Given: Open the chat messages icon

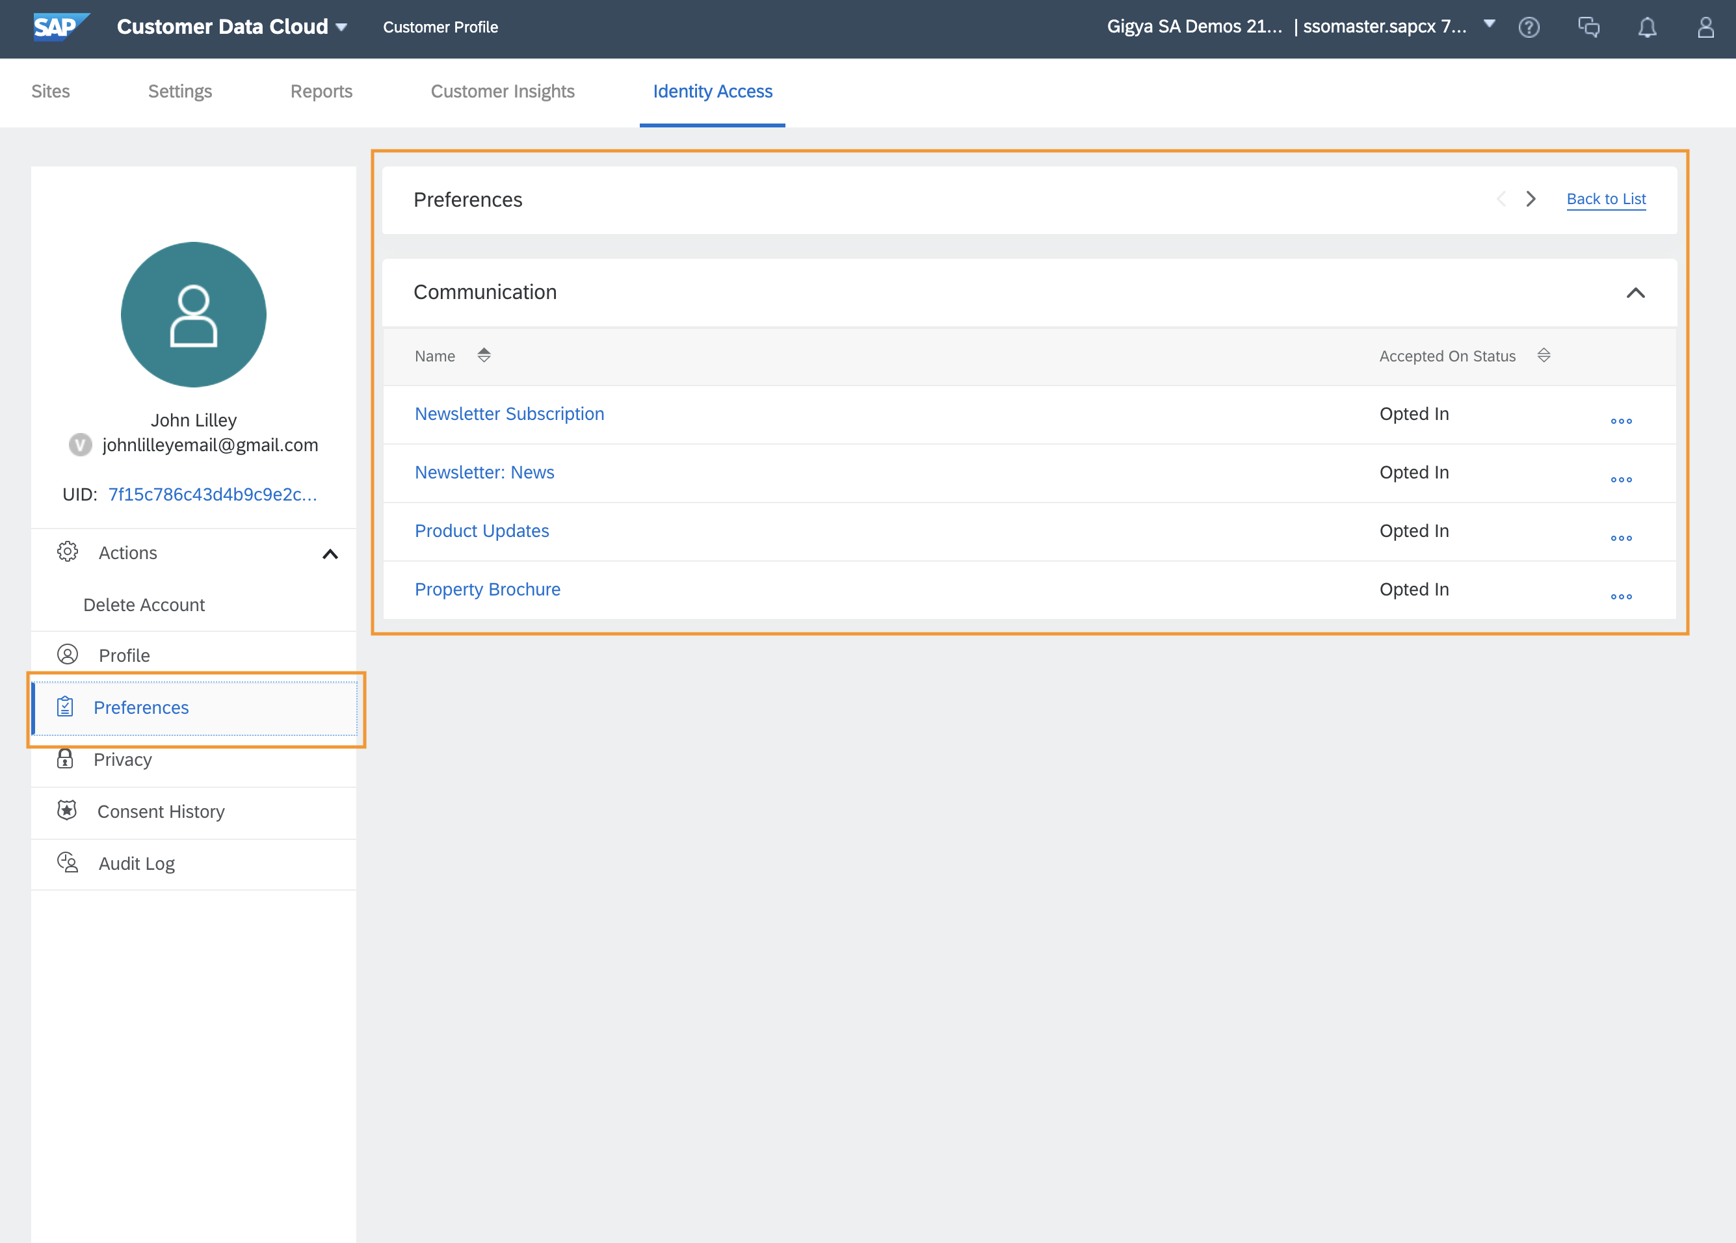Looking at the screenshot, I should coord(1588,27).
